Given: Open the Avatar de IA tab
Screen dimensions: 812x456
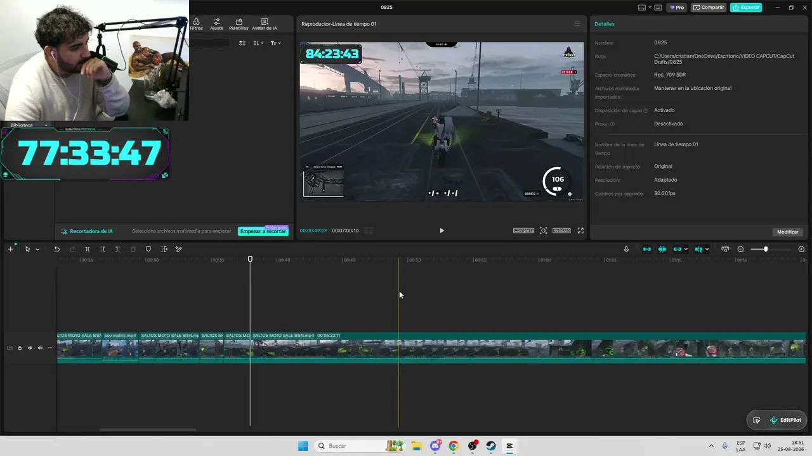Looking at the screenshot, I should click(265, 24).
